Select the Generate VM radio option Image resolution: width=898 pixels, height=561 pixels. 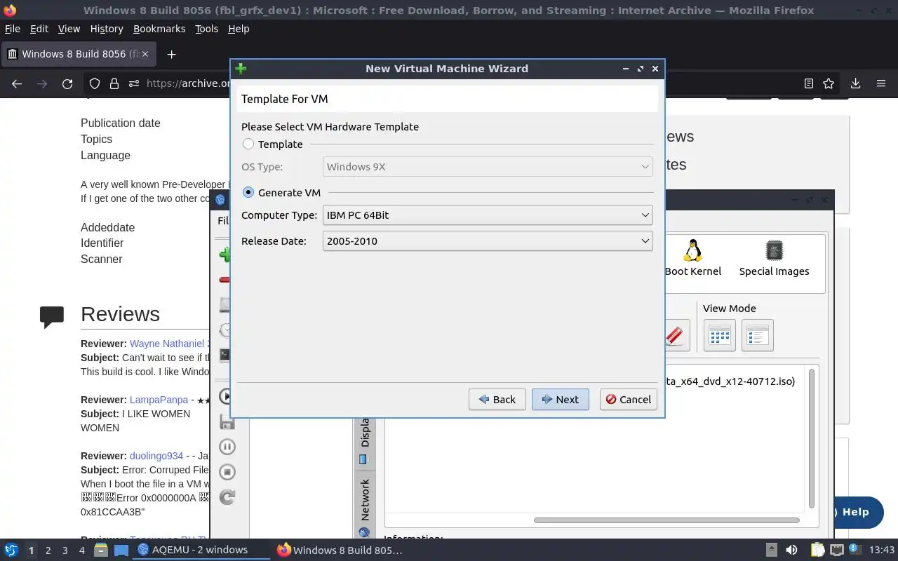pyautogui.click(x=248, y=192)
